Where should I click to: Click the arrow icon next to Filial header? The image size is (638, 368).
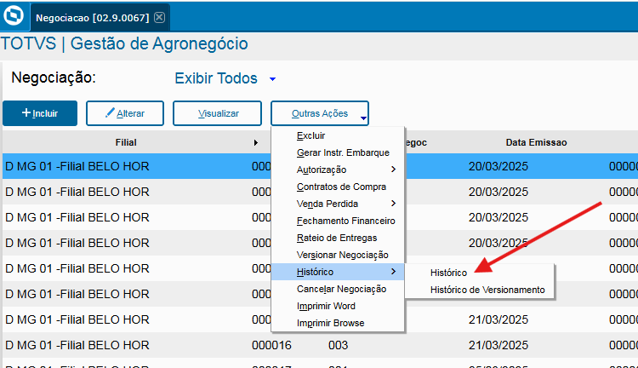pyautogui.click(x=255, y=142)
